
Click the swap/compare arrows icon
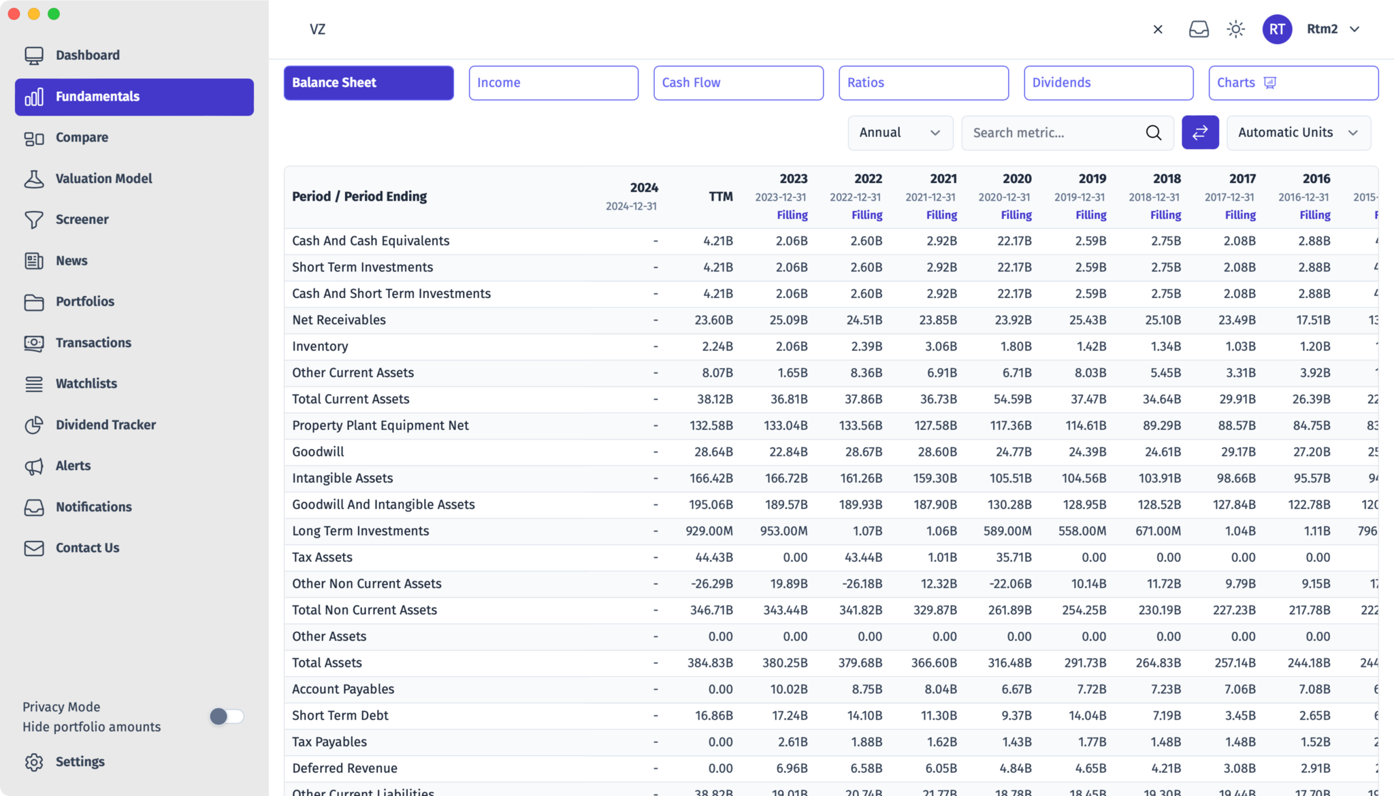pyautogui.click(x=1199, y=133)
